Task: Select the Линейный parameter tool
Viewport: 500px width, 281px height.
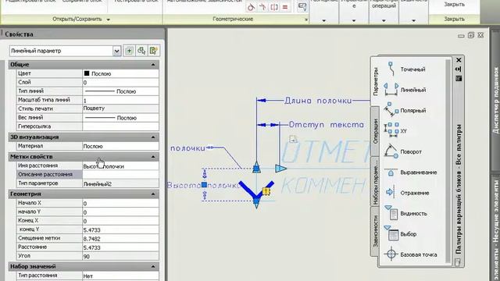Action: (405, 90)
